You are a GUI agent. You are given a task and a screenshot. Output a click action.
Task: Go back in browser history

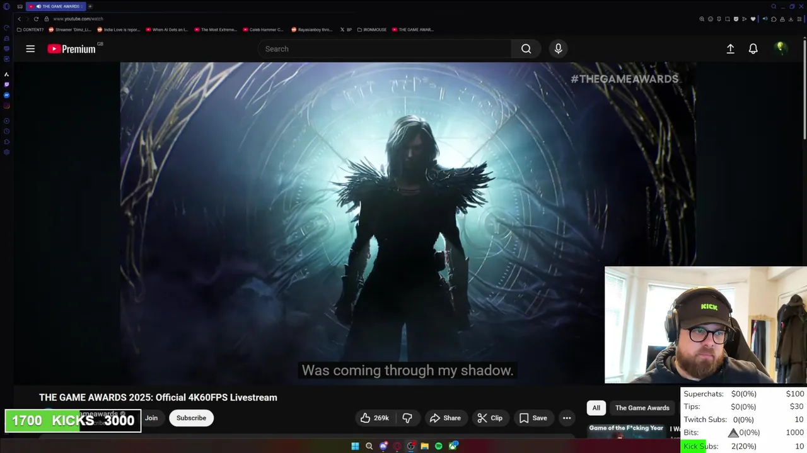point(19,19)
